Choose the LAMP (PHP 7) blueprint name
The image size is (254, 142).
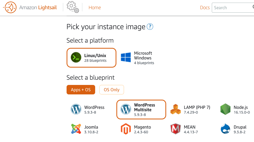pyautogui.click(x=197, y=107)
